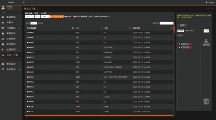Click program number O0099 in the table

coord(31,102)
